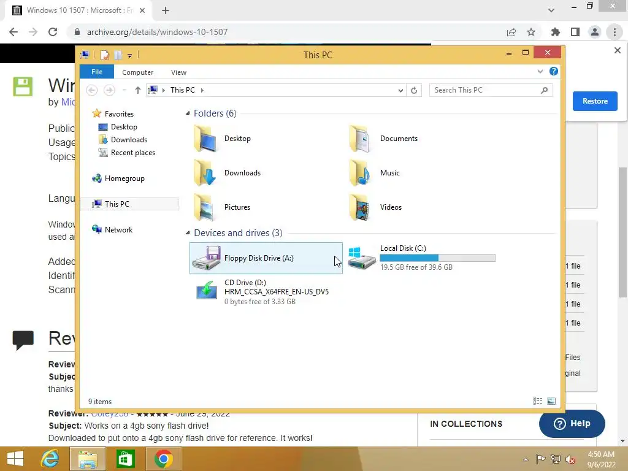Open the Downloads folder icon in Folders
The width and height of the screenshot is (628, 471).
click(x=205, y=173)
